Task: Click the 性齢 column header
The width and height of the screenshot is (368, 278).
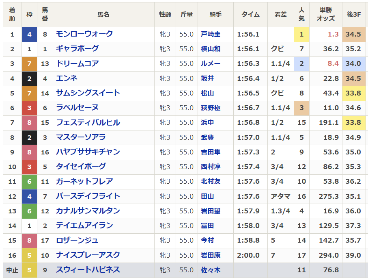Action: (165, 14)
